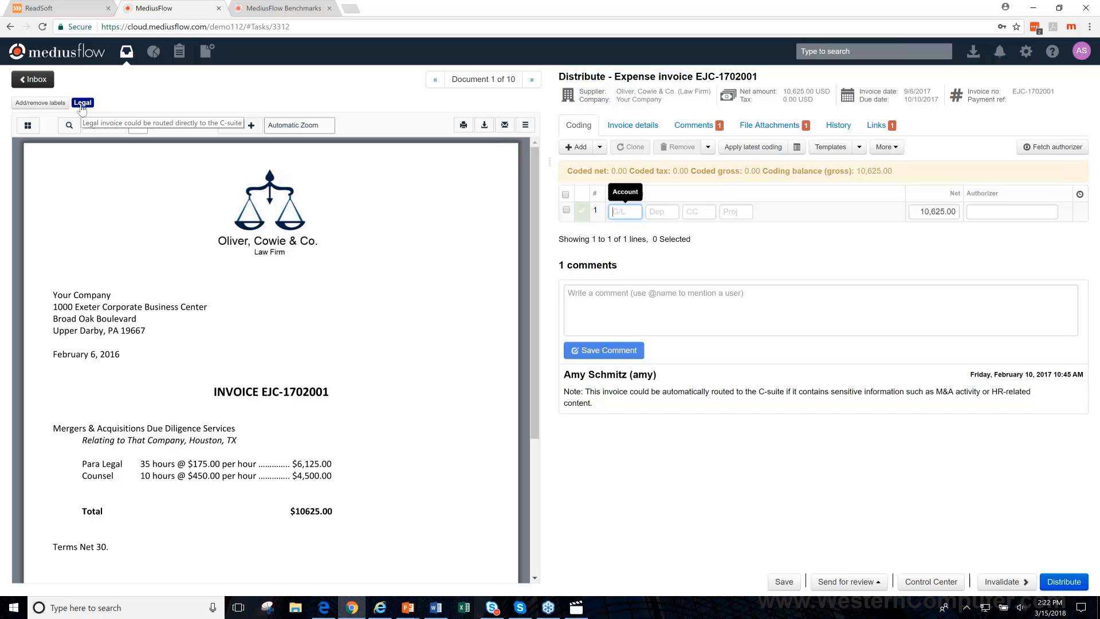Switch to the File Attachments tab
The image size is (1100, 619).
pyautogui.click(x=769, y=125)
